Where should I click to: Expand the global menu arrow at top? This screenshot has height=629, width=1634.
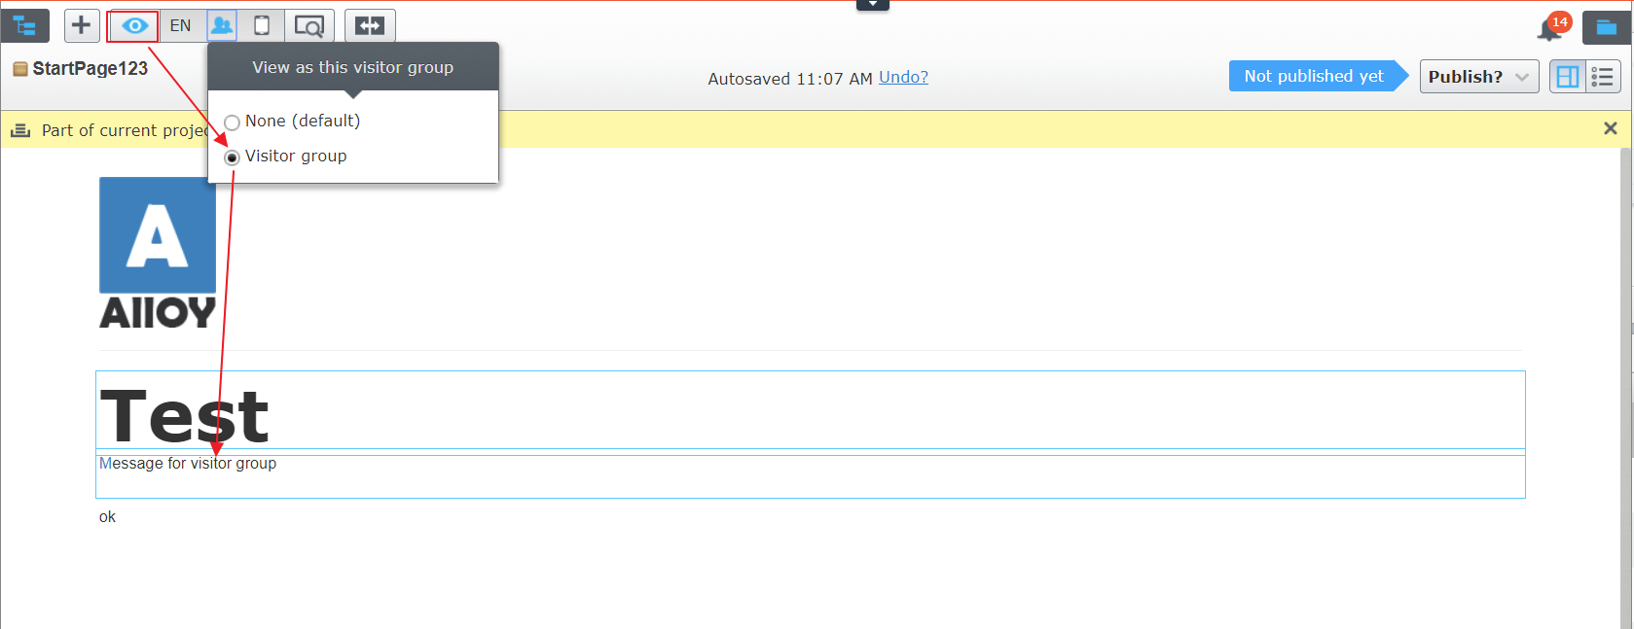point(873,5)
